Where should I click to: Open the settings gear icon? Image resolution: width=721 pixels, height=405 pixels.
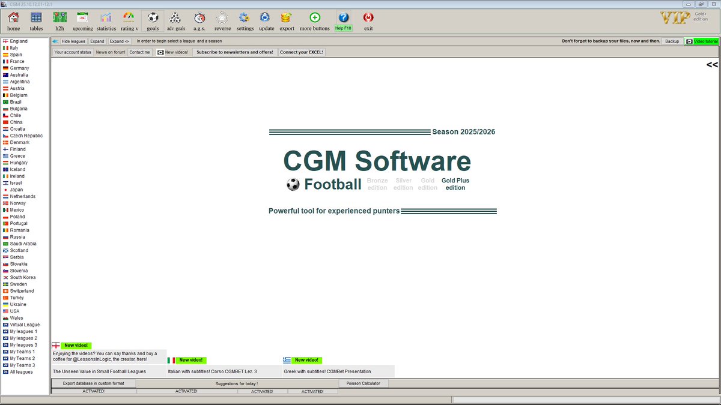pyautogui.click(x=245, y=21)
